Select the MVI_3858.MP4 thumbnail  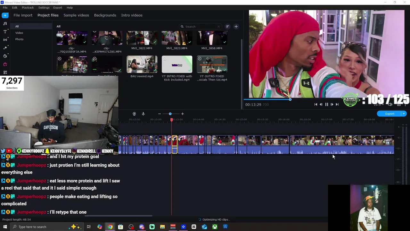[212, 38]
